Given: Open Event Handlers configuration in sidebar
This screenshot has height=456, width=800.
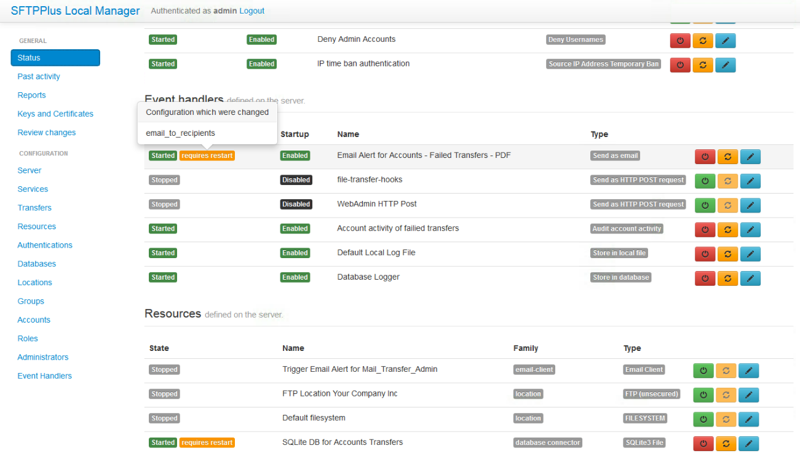Looking at the screenshot, I should 44,376.
